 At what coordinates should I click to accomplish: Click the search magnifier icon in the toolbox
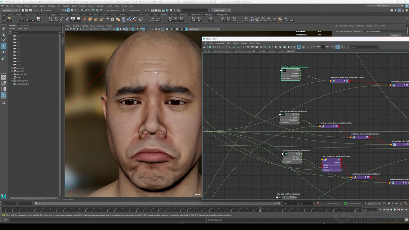(x=4, y=103)
